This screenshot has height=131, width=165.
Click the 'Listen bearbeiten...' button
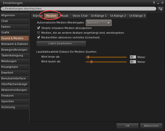tap(61, 44)
